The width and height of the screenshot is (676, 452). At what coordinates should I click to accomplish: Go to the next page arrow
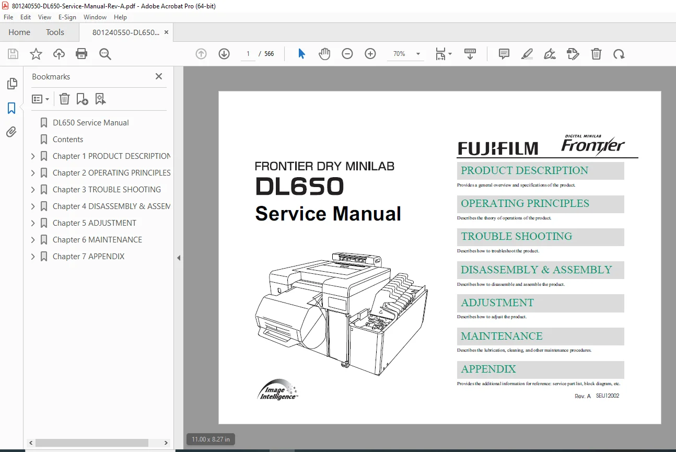tap(224, 54)
